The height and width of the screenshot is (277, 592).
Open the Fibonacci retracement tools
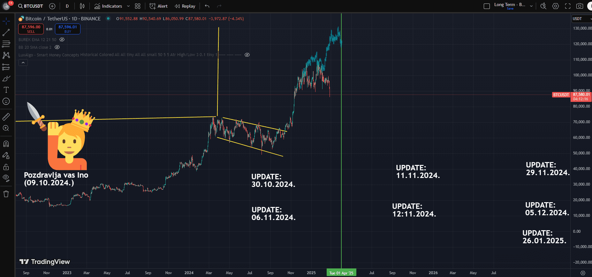point(6,44)
